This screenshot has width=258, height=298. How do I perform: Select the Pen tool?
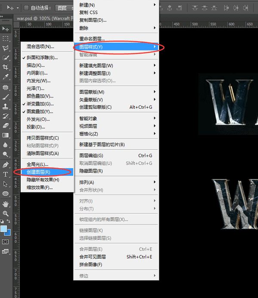[x=5, y=165]
